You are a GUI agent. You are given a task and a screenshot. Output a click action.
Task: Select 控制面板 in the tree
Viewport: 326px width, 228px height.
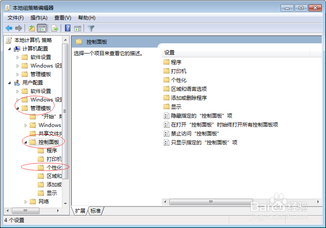coord(49,142)
